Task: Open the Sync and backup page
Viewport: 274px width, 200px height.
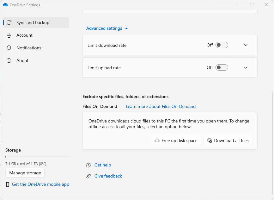Action: coord(36,22)
